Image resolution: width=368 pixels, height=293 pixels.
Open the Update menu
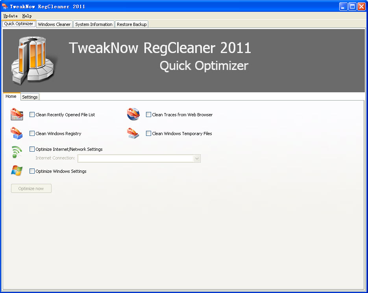(x=10, y=16)
